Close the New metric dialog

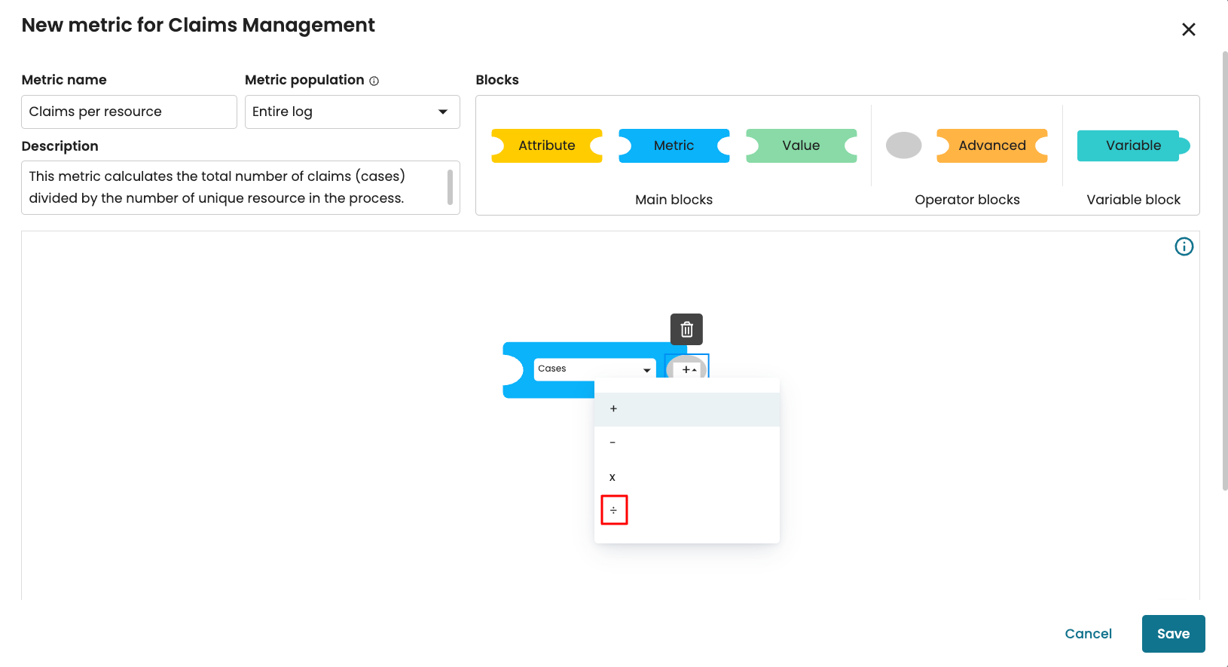1188,29
